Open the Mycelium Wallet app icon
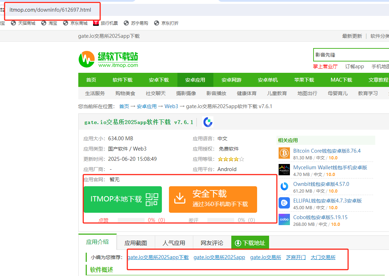Screen dimensions: 389x276 click(x=284, y=170)
